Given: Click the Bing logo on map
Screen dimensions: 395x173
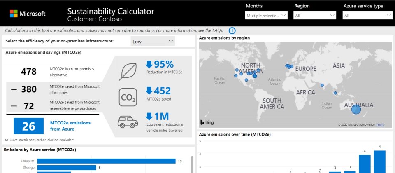Looking at the screenshot, I should click(207, 123).
